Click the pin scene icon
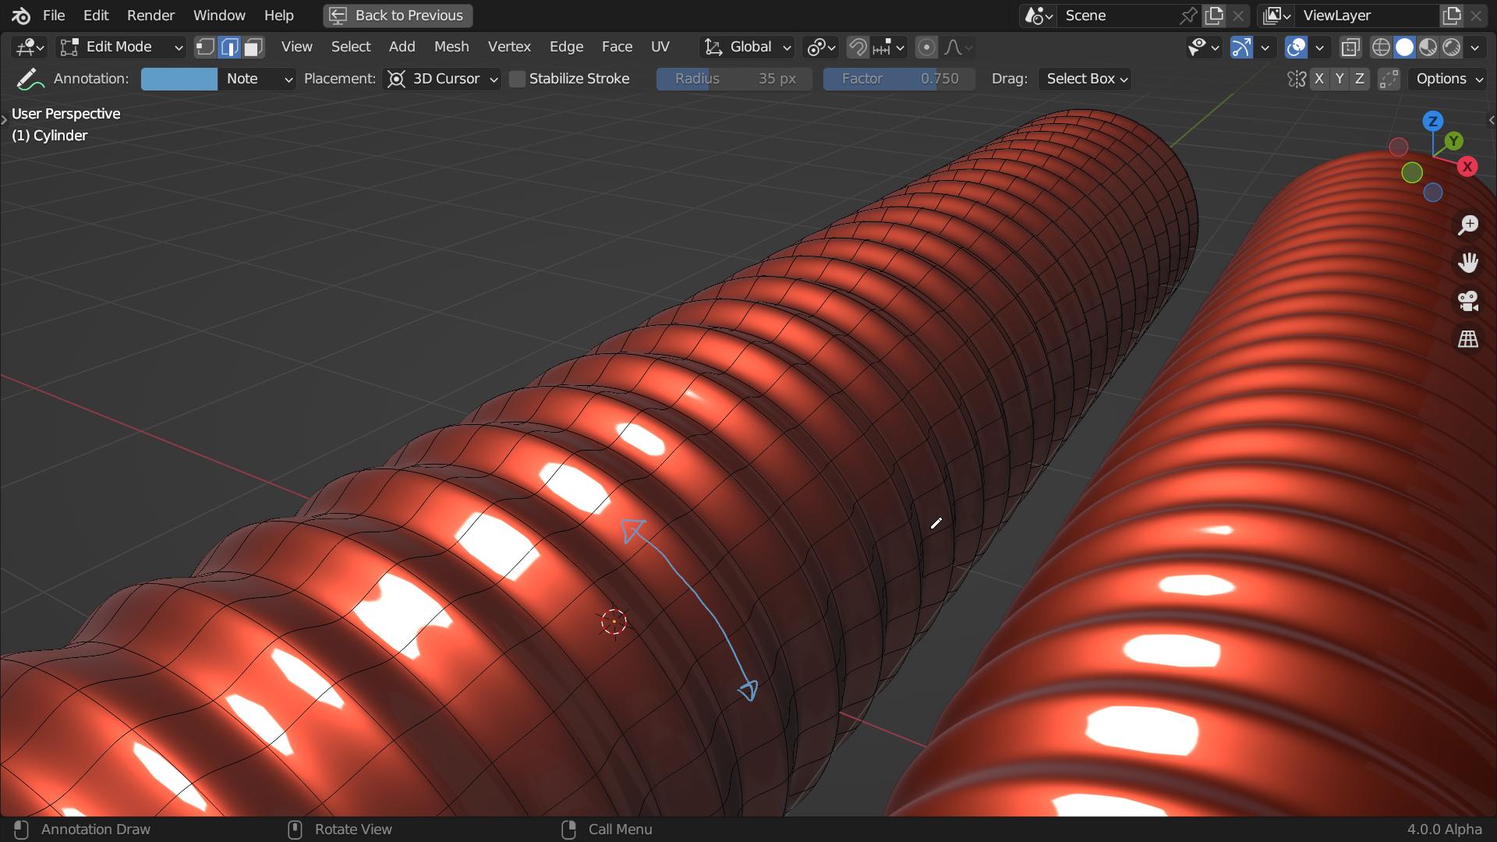 coord(1188,16)
